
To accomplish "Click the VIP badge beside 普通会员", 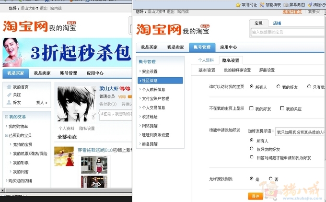I will 122,96.
